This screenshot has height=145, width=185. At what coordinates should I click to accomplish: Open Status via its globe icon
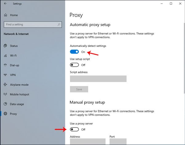[5, 46]
